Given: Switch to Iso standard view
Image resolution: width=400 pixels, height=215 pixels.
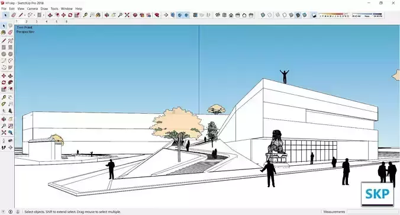Looking at the screenshot, I should coord(218,15).
